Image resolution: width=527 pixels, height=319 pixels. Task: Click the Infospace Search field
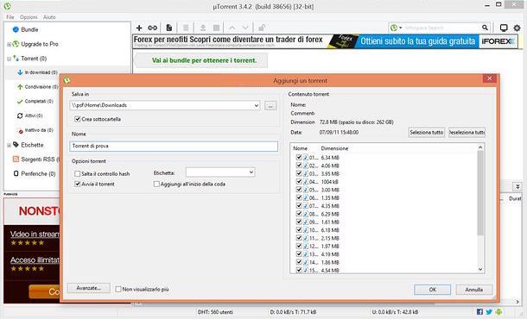point(441,28)
